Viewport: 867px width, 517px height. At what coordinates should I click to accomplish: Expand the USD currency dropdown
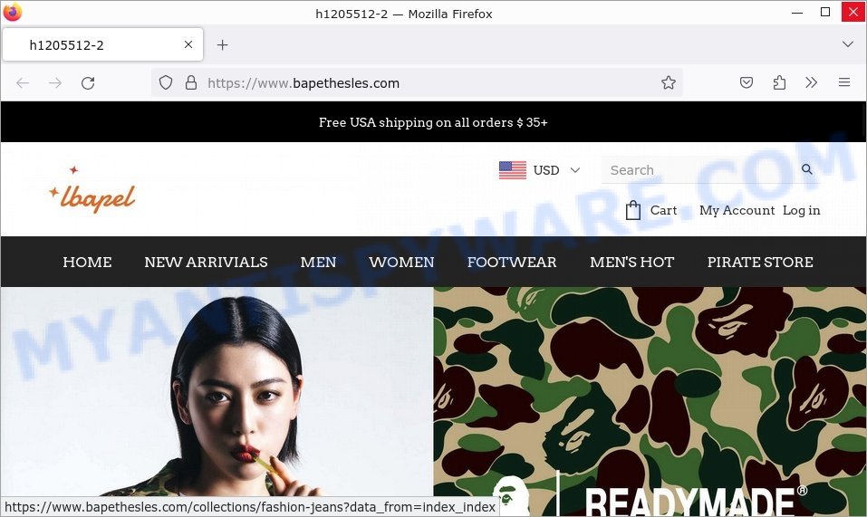coord(557,170)
